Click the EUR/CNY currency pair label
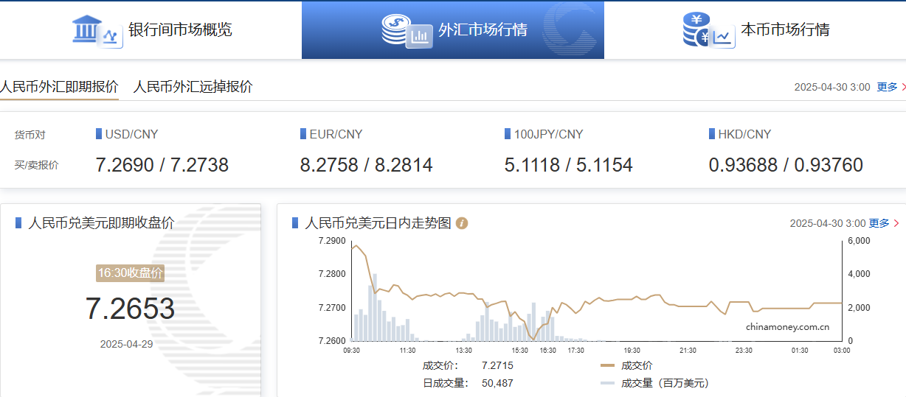 point(336,134)
